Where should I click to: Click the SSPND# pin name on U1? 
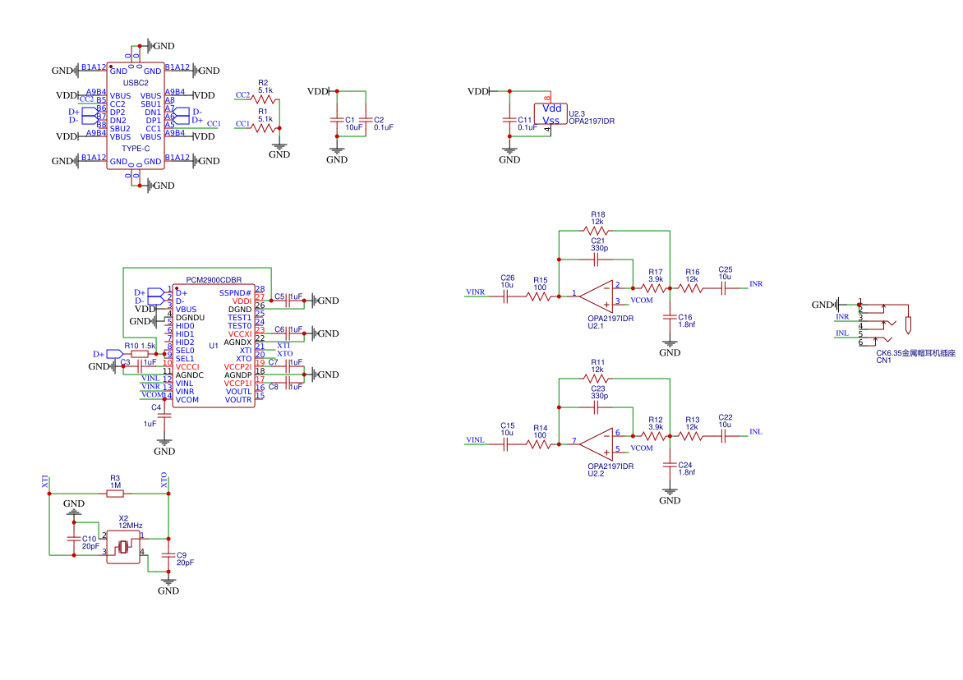point(235,292)
